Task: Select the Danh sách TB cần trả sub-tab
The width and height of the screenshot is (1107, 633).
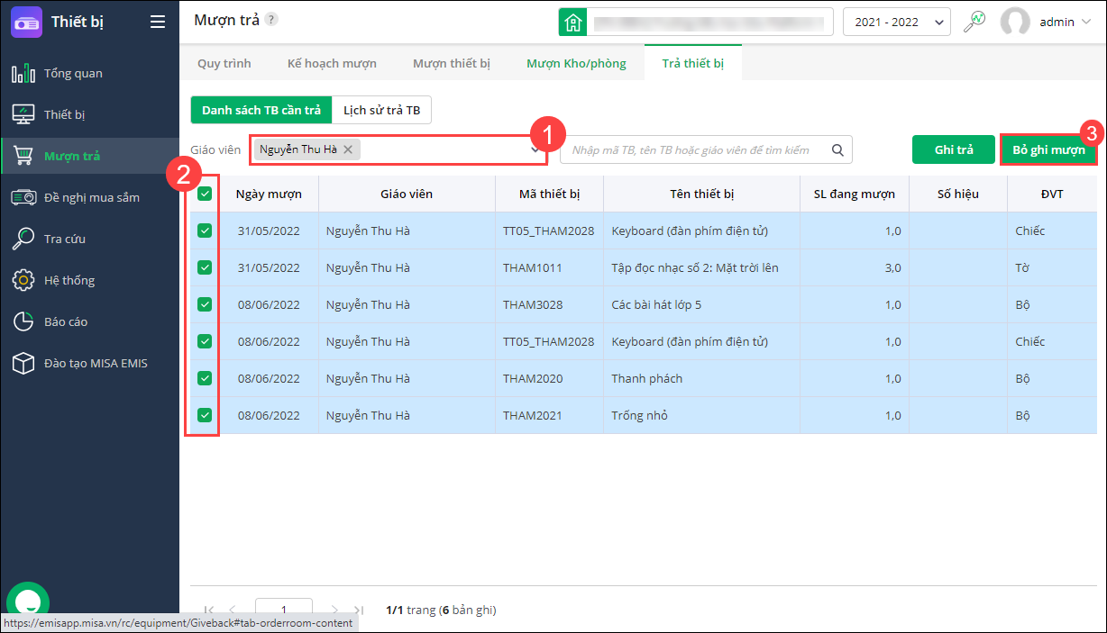Action: tap(261, 110)
